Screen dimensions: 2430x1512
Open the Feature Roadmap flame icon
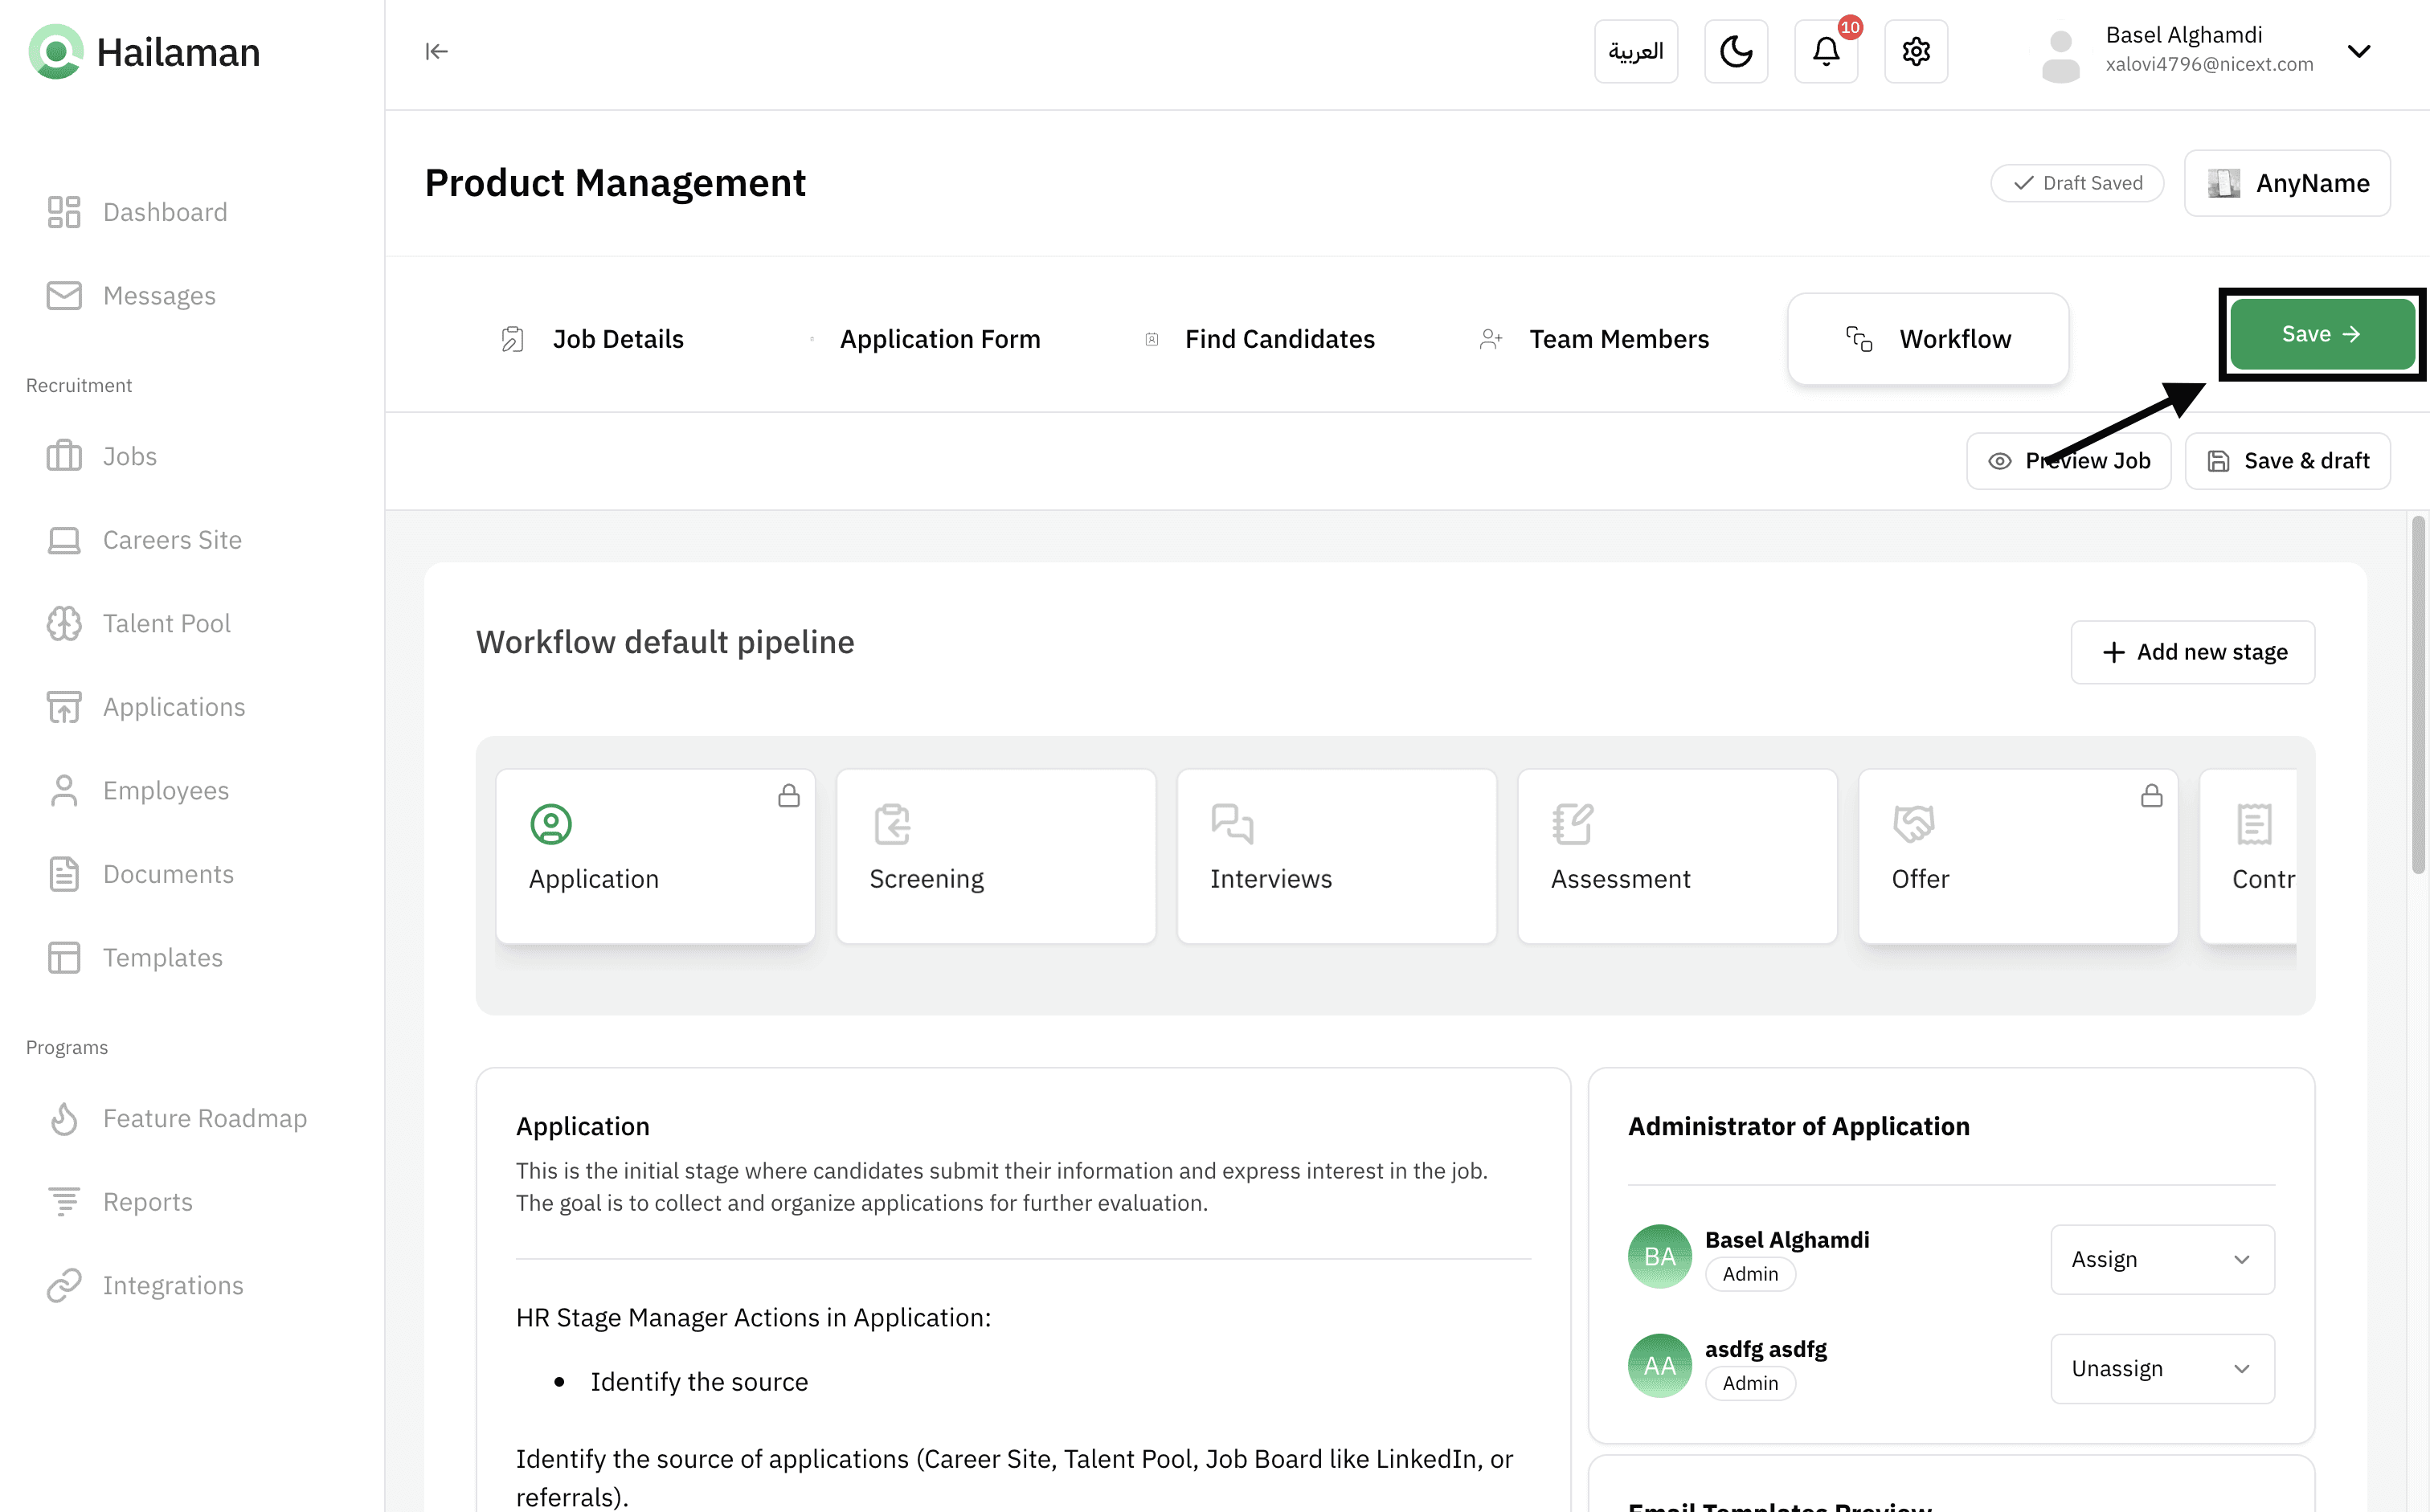64,1118
